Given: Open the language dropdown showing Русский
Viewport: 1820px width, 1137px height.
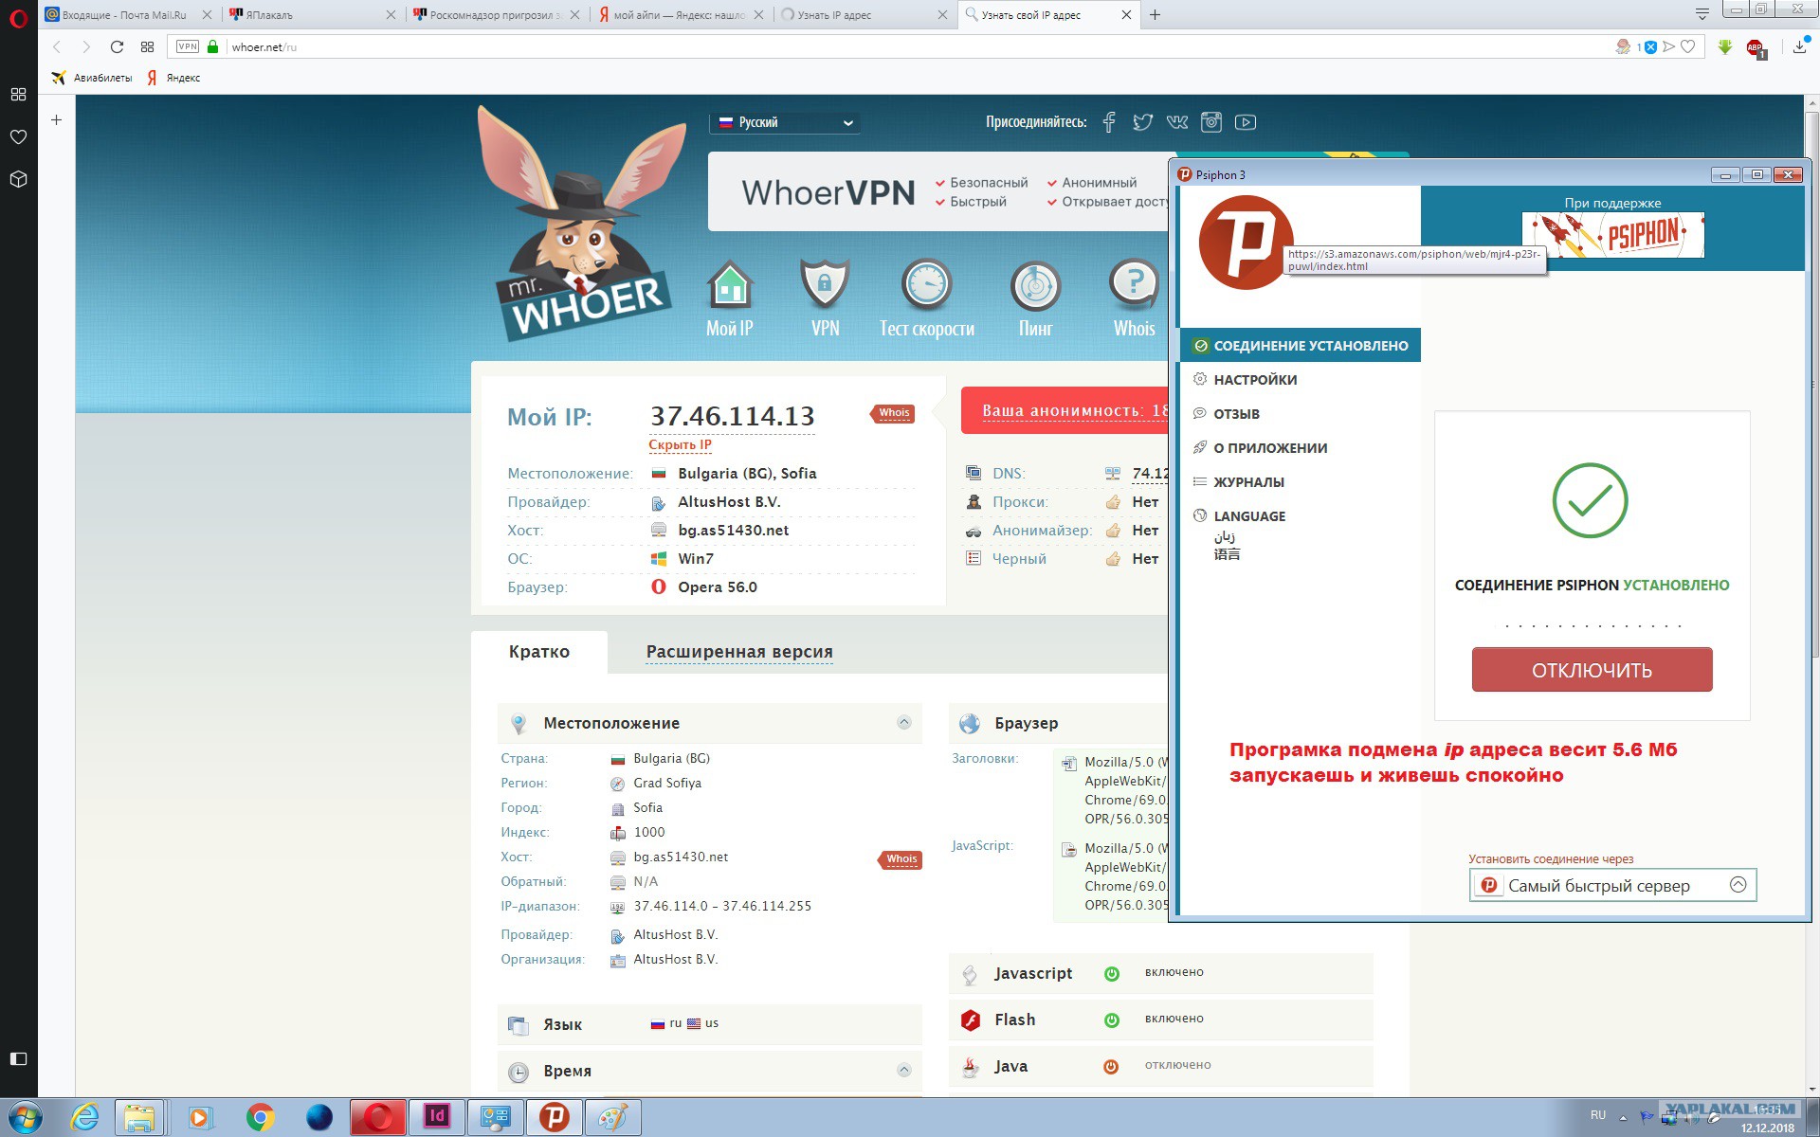Looking at the screenshot, I should coord(785,122).
